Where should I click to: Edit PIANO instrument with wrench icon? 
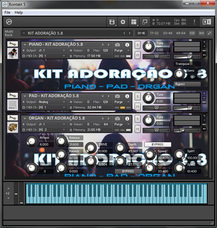(13, 44)
